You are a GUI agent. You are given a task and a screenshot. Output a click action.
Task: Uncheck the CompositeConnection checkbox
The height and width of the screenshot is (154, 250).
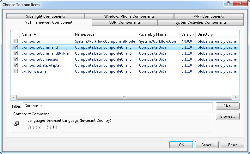(15, 59)
